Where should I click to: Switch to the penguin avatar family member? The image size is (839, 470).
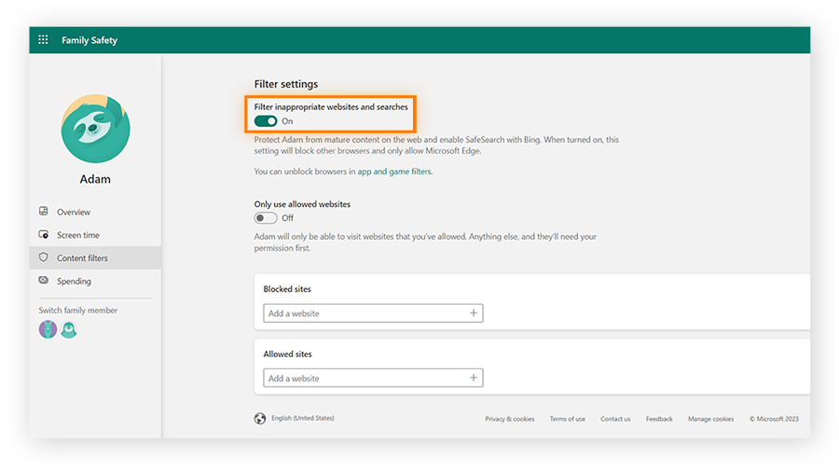[x=68, y=329]
